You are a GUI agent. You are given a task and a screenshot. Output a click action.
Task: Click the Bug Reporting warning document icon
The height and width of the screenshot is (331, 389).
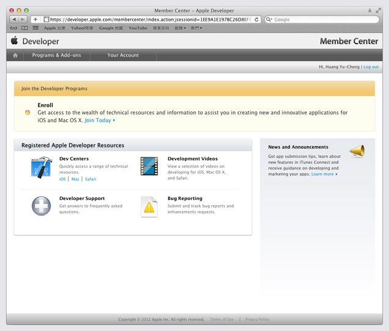click(x=149, y=207)
